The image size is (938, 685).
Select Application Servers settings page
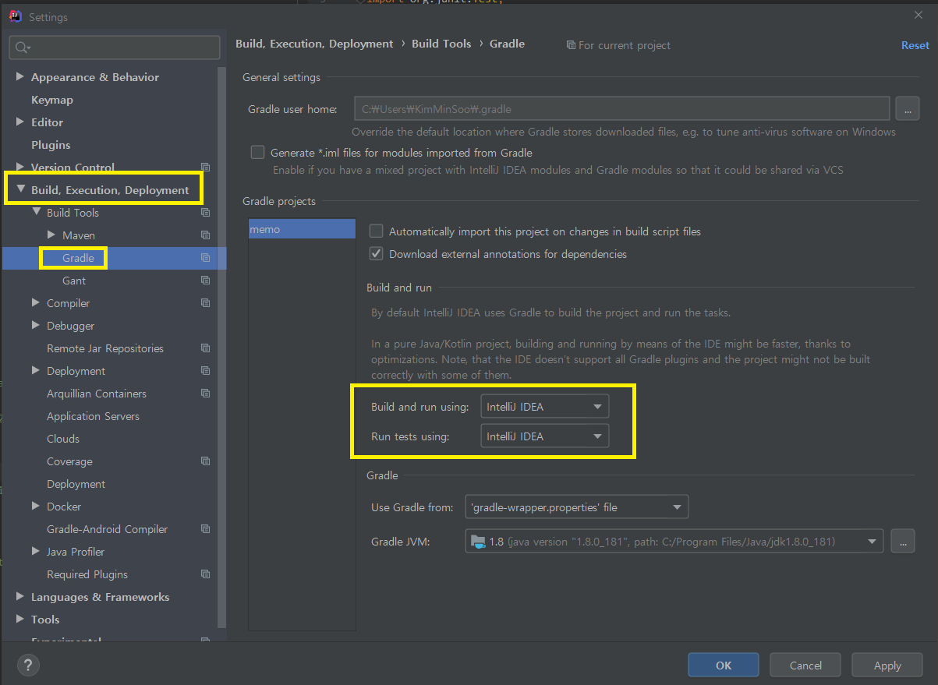tap(93, 416)
